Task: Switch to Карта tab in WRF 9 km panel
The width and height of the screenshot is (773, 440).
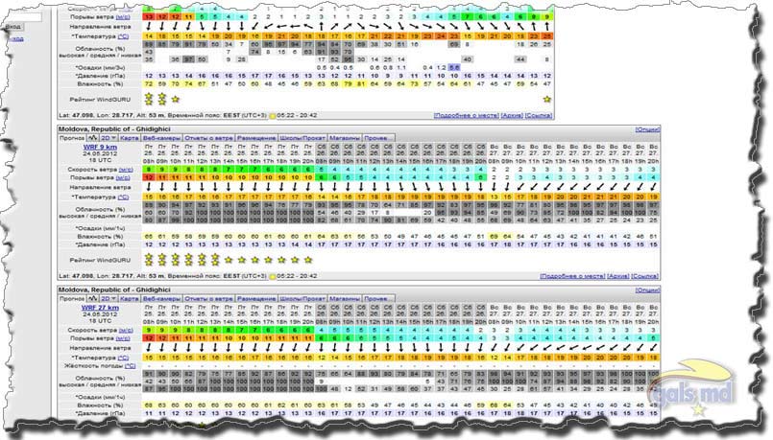Action: point(130,138)
